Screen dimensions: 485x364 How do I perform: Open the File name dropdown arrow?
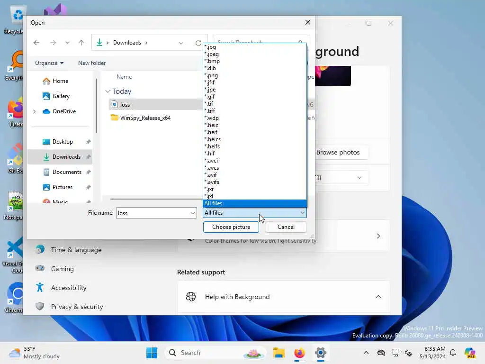tap(193, 213)
